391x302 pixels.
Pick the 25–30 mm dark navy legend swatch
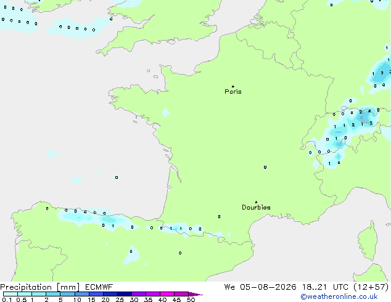coord(125,294)
